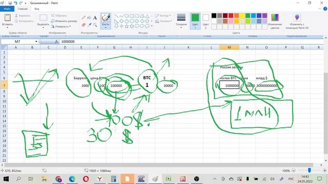Image resolution: width=328 pixels, height=184 pixels.
Task: Expand the Вставить paste dropdown arrow
Action: click(x=7, y=28)
